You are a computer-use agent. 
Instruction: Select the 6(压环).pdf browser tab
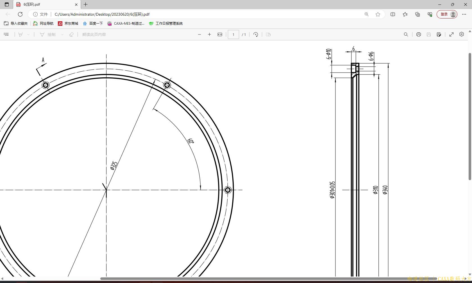coord(45,4)
